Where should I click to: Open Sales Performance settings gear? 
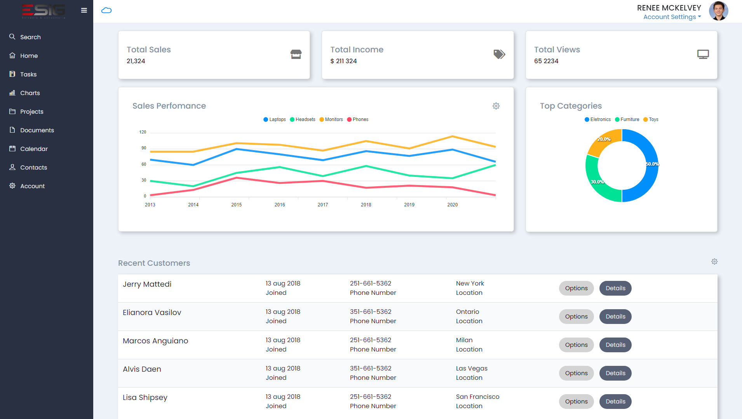(496, 106)
